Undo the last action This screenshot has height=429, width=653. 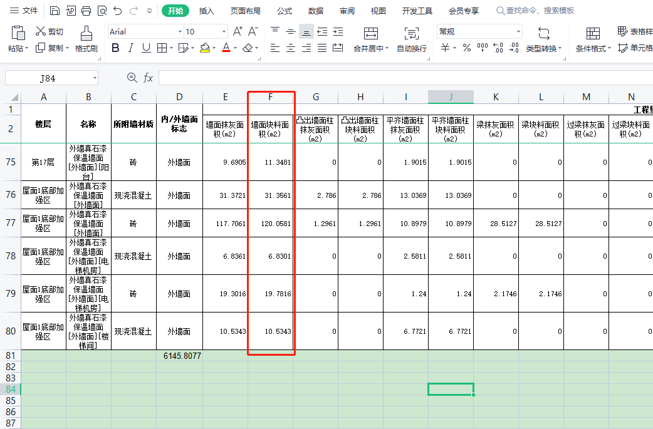(118, 11)
